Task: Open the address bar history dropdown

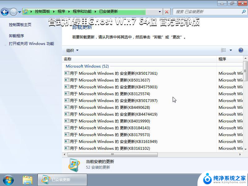Action: 160,12
